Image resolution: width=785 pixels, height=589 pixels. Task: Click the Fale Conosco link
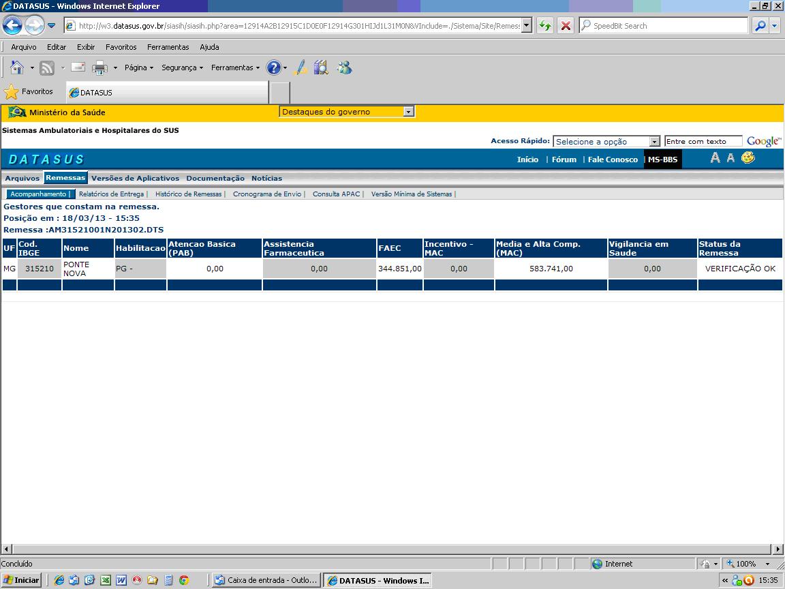tap(613, 160)
